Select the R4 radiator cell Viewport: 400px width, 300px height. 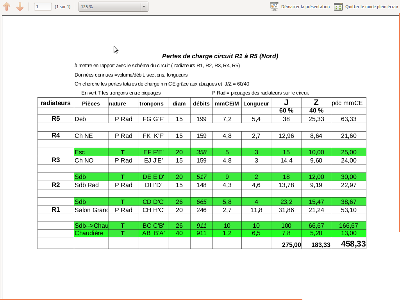(55, 136)
